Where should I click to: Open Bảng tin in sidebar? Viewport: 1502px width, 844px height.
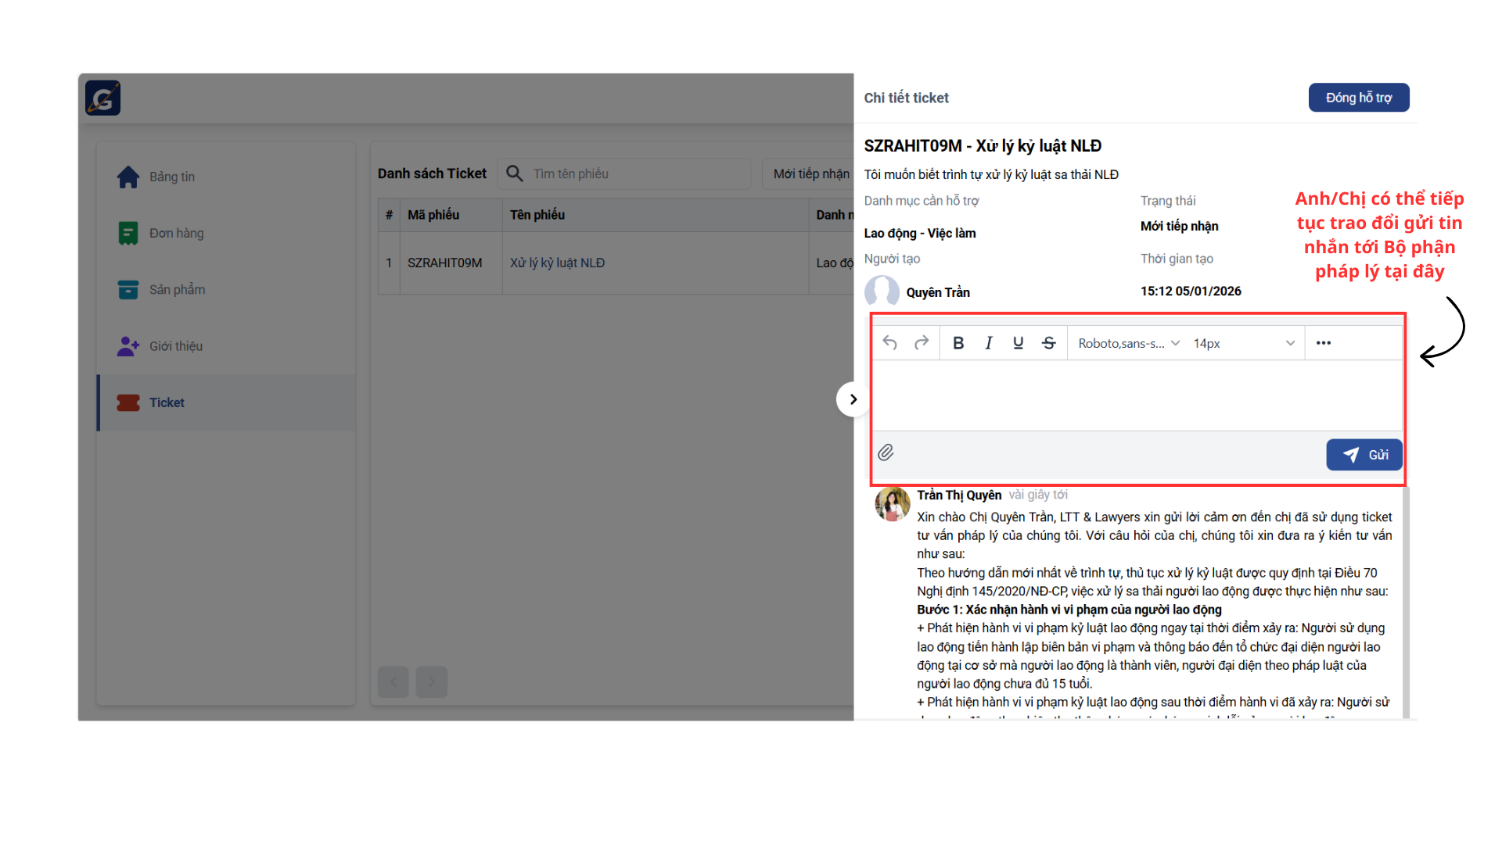coord(172,177)
